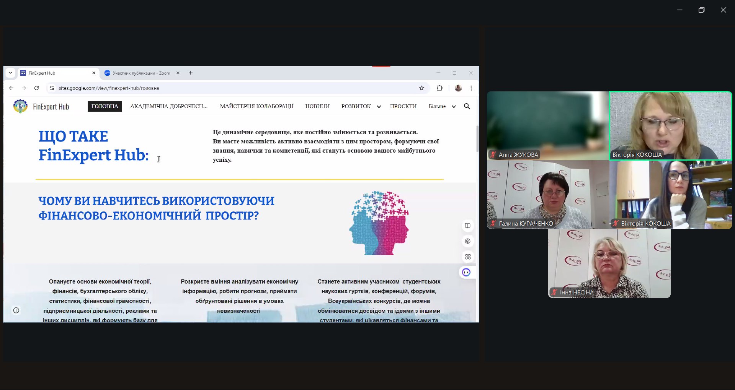Click the purple round assistant floating icon
Screen dimensions: 735x390
[466, 272]
